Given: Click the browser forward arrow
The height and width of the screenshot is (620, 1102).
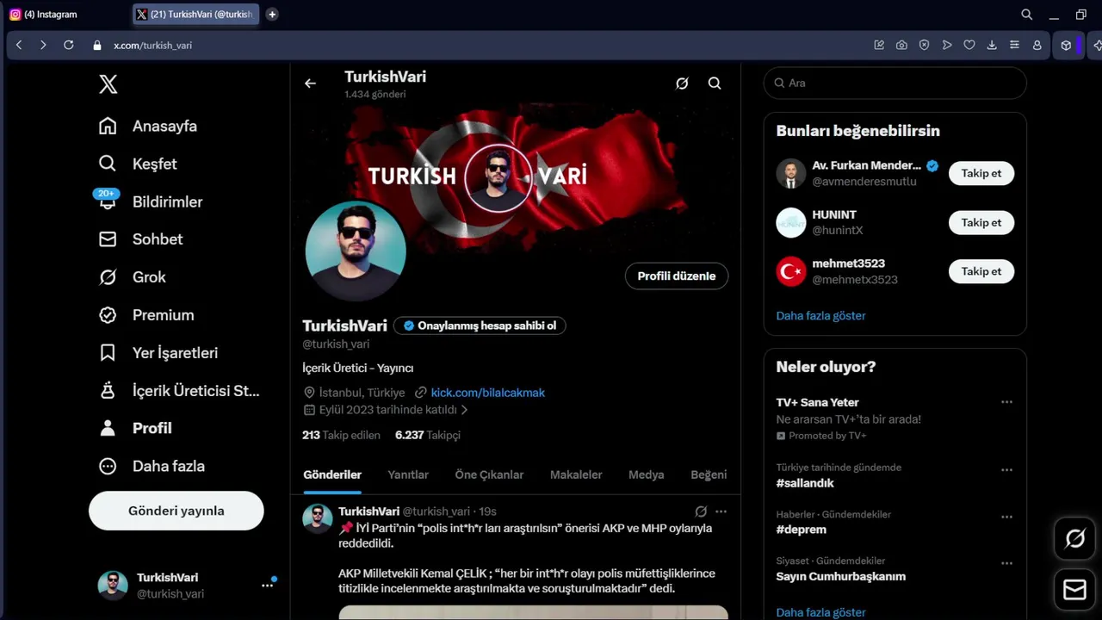Looking at the screenshot, I should point(43,45).
